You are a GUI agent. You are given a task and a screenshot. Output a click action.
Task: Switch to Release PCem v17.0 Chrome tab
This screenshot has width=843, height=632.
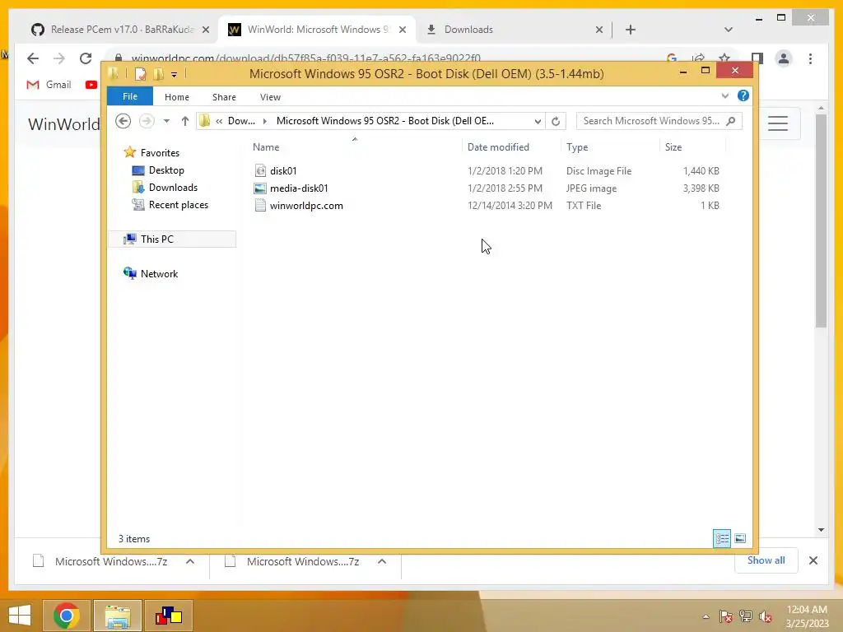[121, 30]
